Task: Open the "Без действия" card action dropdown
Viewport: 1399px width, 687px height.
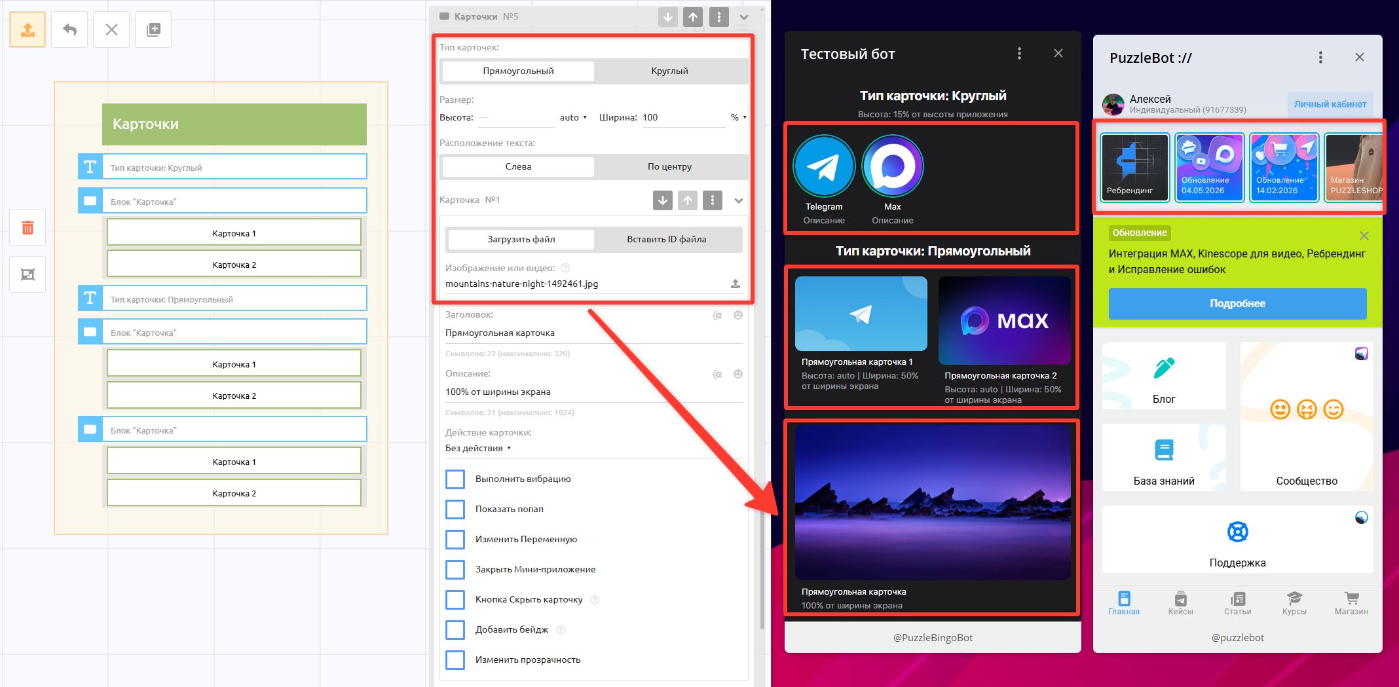Action: point(478,448)
